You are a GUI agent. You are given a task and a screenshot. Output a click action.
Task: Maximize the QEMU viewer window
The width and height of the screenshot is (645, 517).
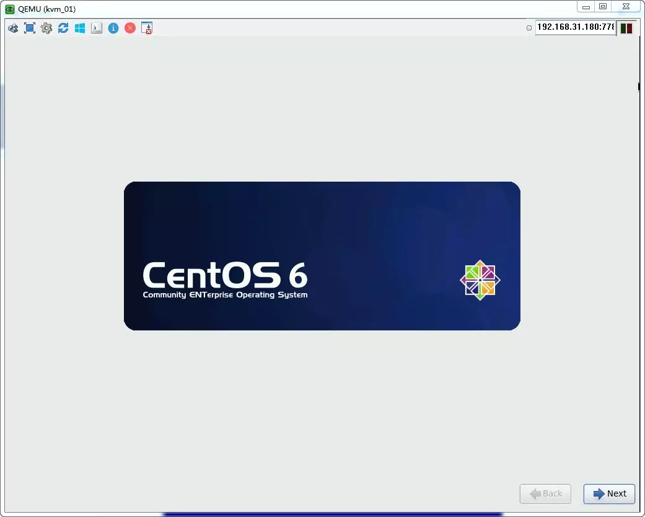(x=603, y=7)
